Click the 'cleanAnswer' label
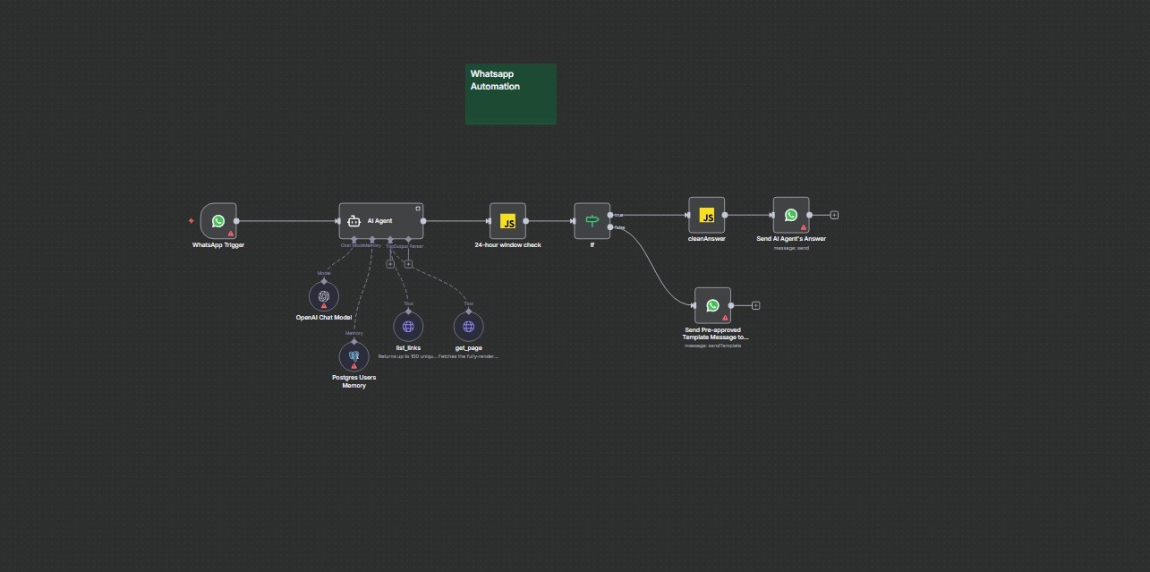The height and width of the screenshot is (572, 1150). click(x=706, y=239)
